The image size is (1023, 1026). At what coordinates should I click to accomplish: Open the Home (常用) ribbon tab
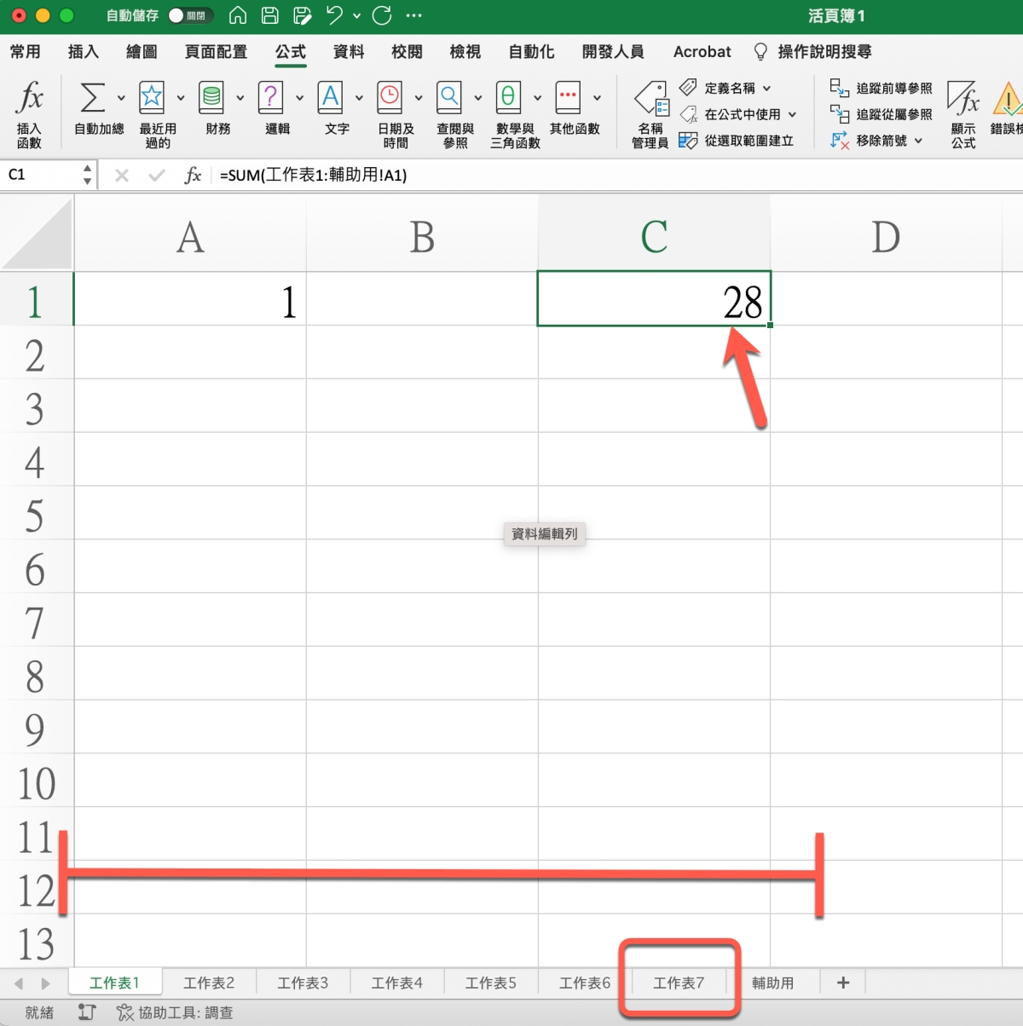[x=26, y=52]
